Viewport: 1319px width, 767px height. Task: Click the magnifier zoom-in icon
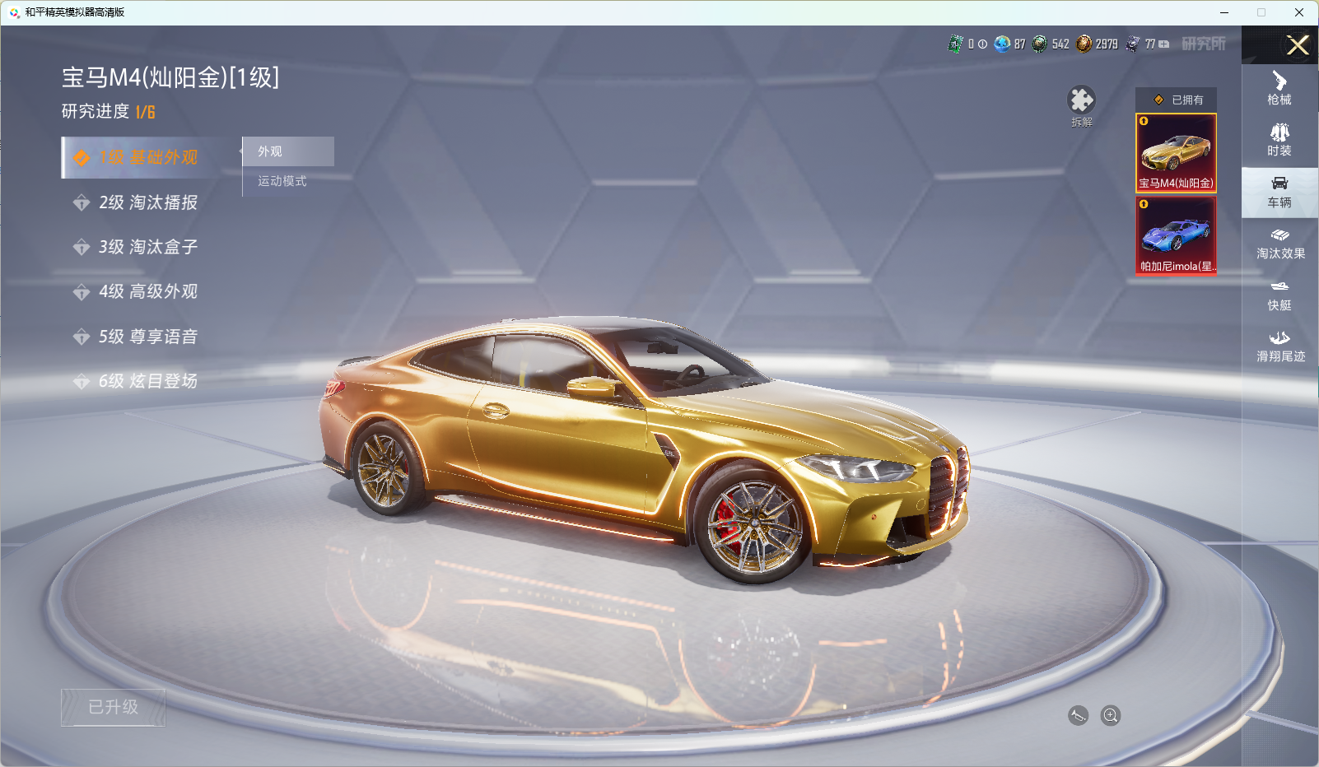pyautogui.click(x=1111, y=715)
